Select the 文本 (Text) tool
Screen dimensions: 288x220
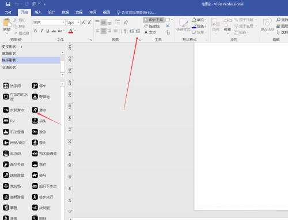[150, 32]
